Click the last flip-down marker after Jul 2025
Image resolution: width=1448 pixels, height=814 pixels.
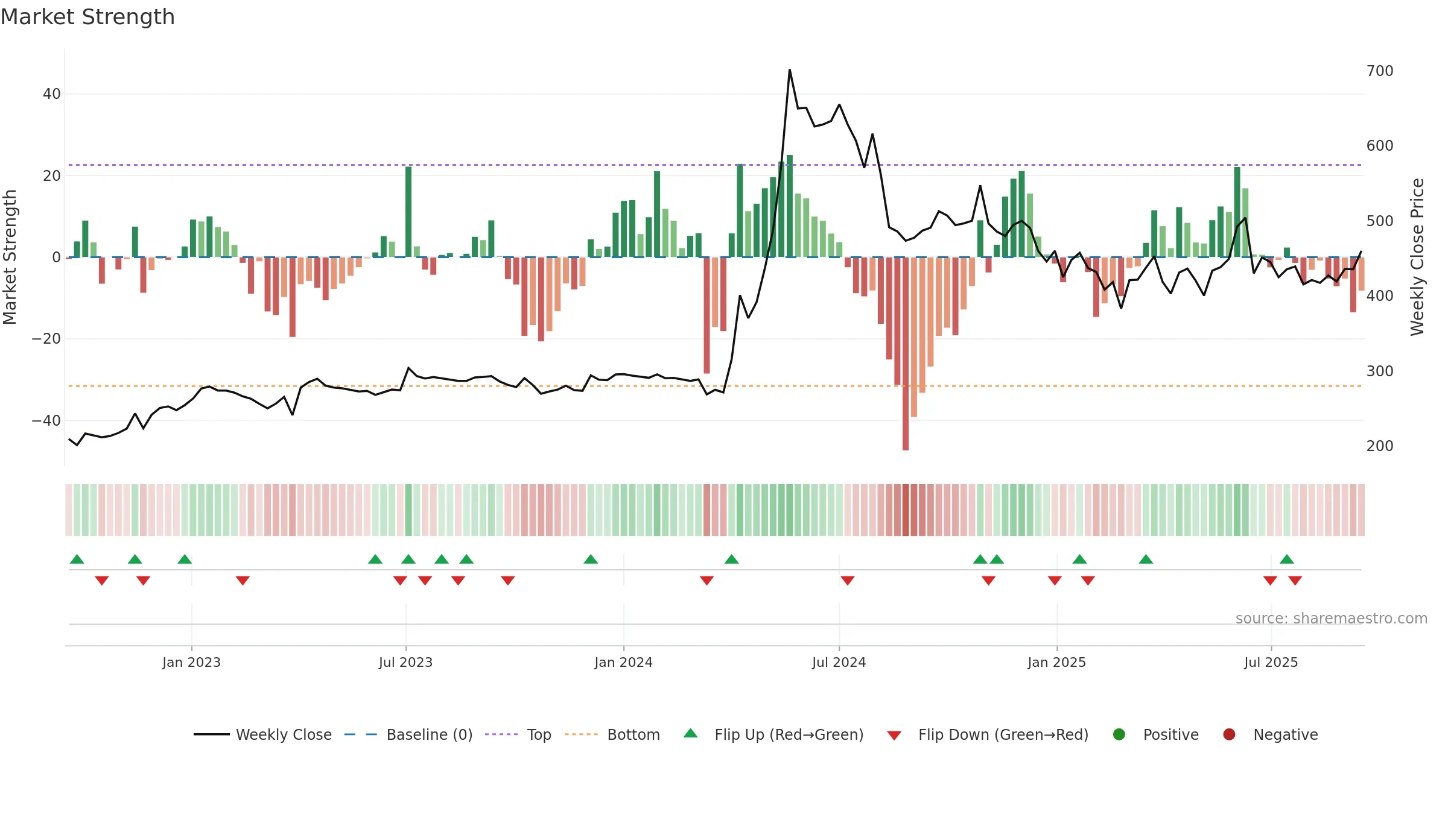pos(1295,581)
